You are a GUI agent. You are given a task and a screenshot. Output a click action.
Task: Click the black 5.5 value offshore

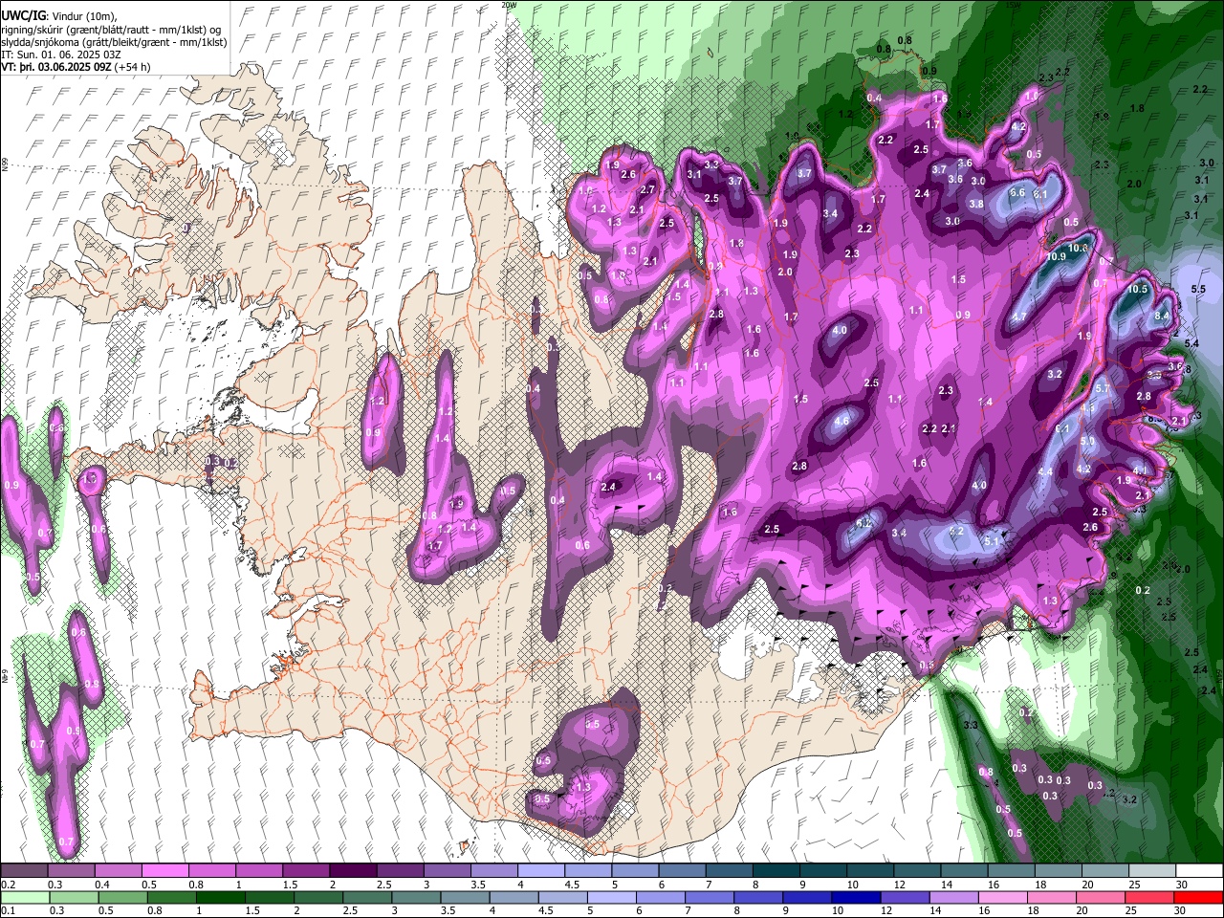coord(1199,289)
